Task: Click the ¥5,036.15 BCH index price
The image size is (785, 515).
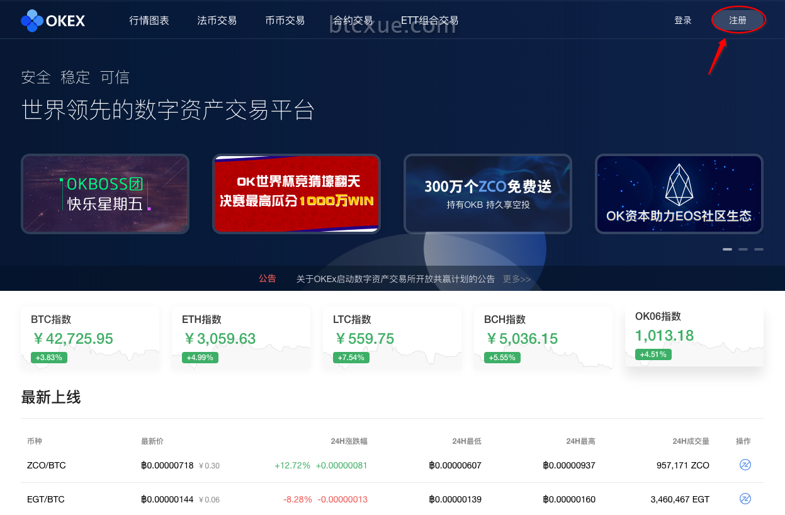Action: pos(521,339)
